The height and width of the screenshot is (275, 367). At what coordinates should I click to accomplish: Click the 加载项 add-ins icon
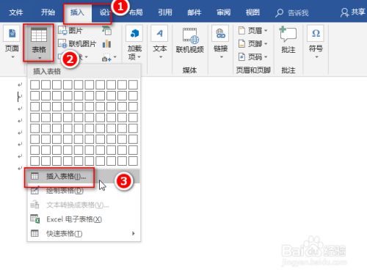click(134, 34)
